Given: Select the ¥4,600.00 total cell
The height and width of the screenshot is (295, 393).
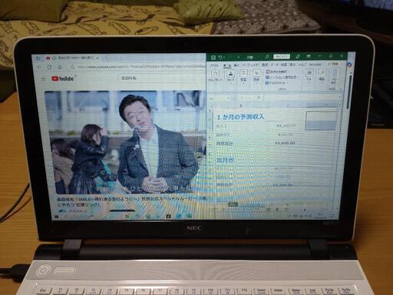Looking at the screenshot, I should [285, 143].
